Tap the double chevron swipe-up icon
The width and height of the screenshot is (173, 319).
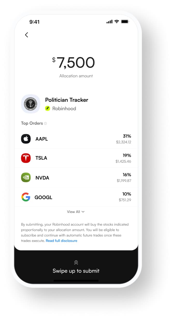pos(76,262)
